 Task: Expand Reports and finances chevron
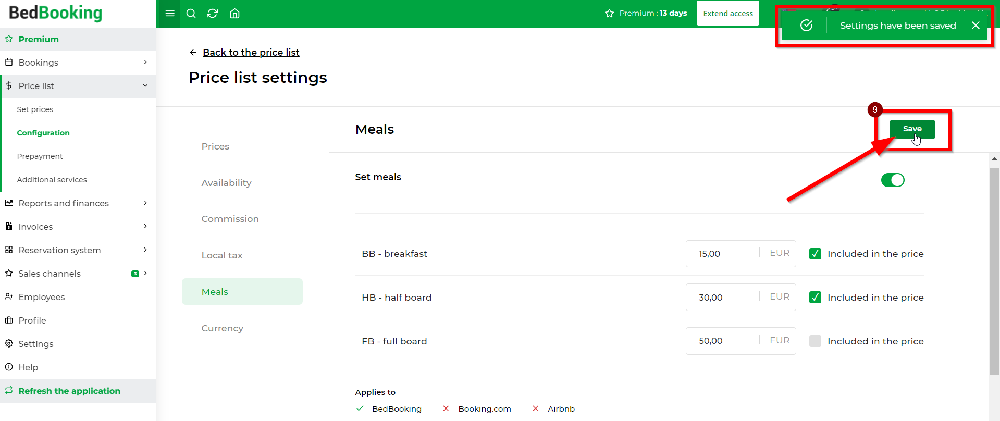pyautogui.click(x=145, y=203)
